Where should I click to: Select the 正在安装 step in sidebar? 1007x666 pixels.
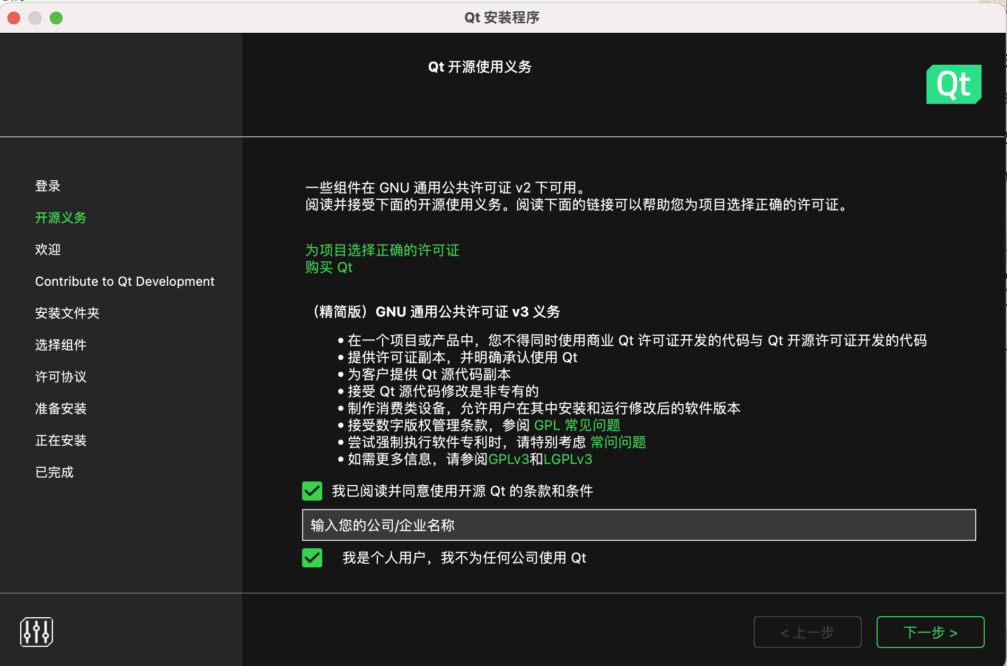click(x=60, y=441)
